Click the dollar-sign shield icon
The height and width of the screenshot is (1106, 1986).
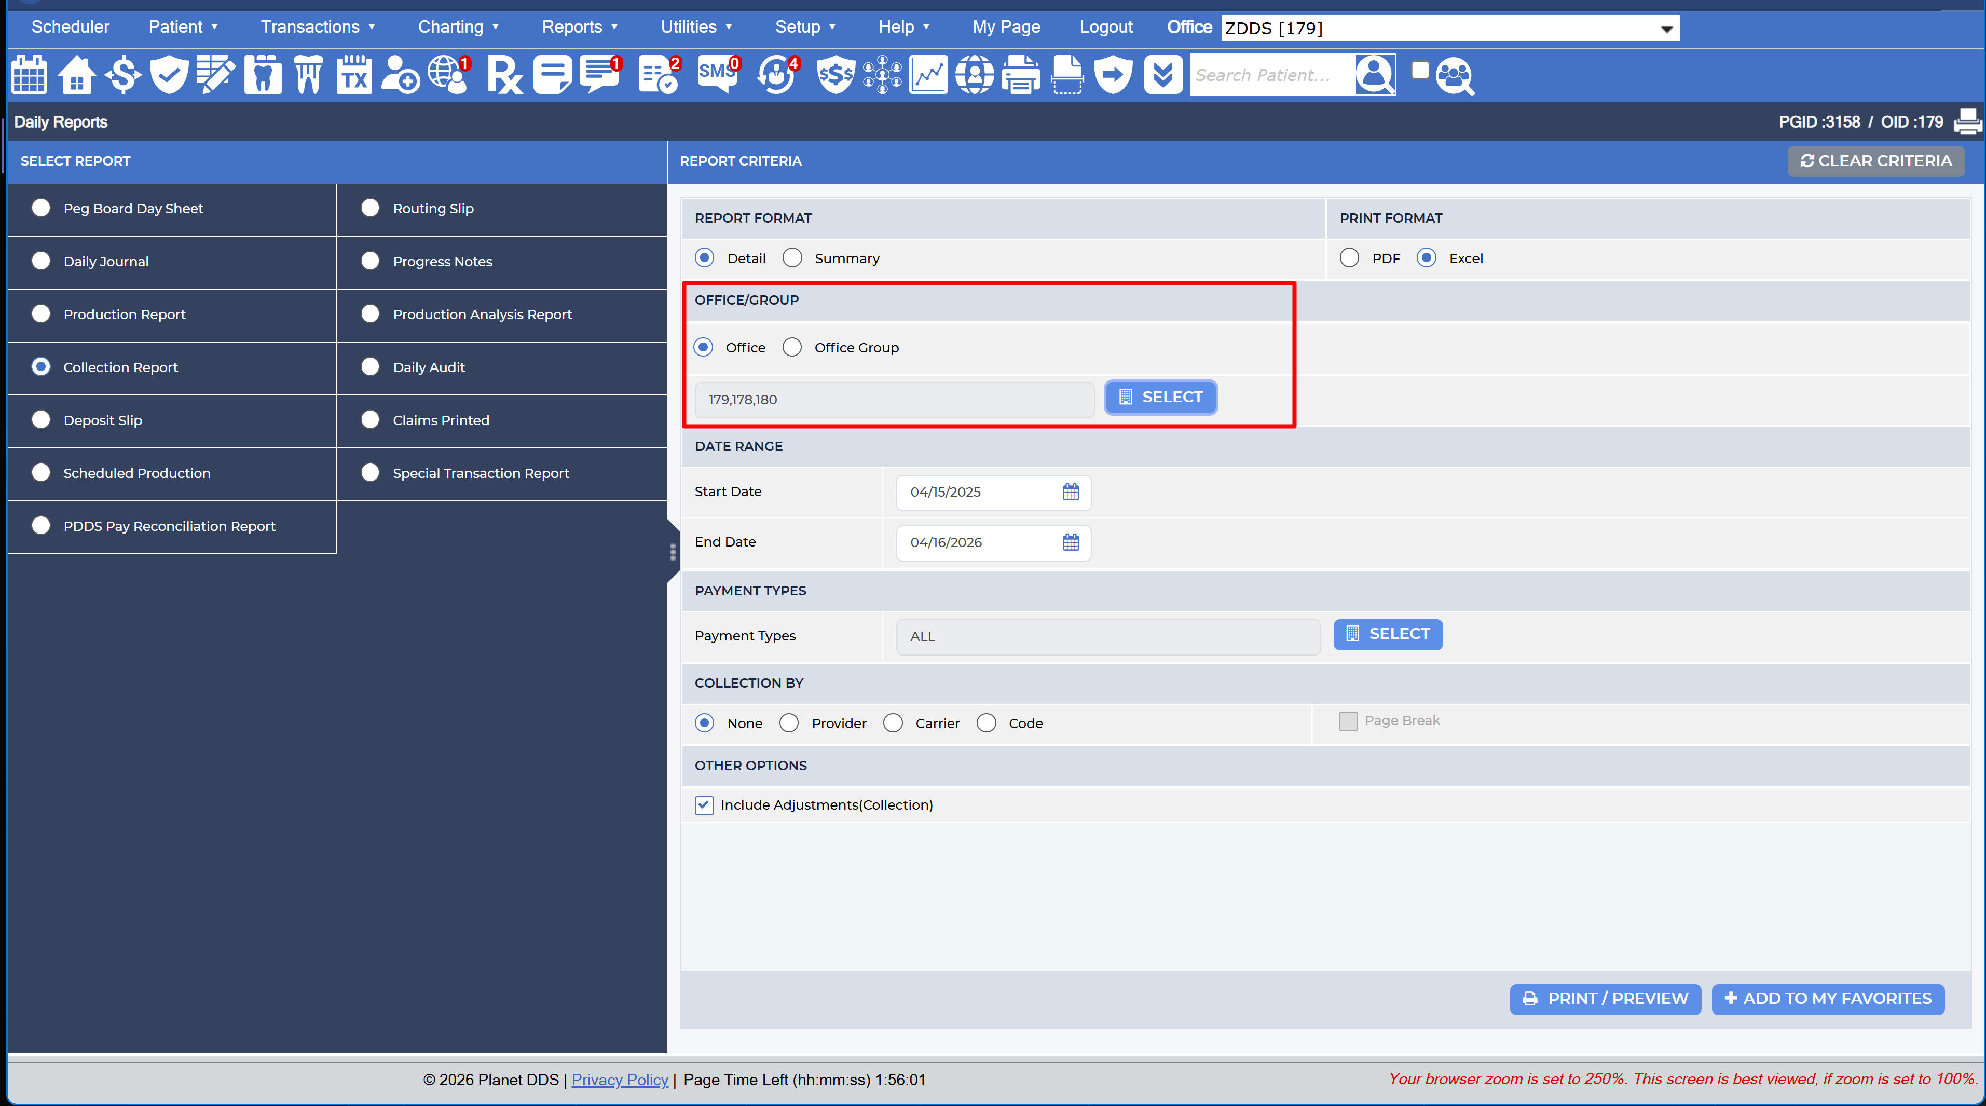[x=835, y=75]
